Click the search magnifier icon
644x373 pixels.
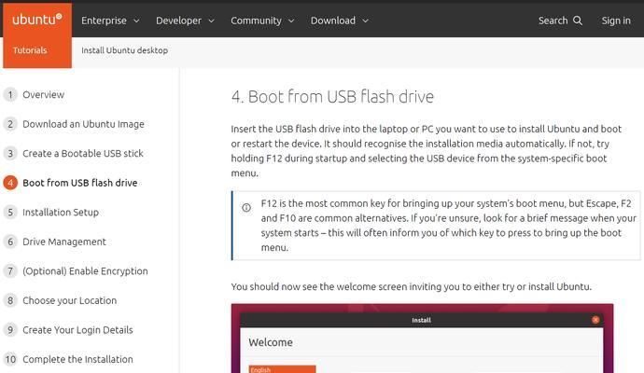578,21
